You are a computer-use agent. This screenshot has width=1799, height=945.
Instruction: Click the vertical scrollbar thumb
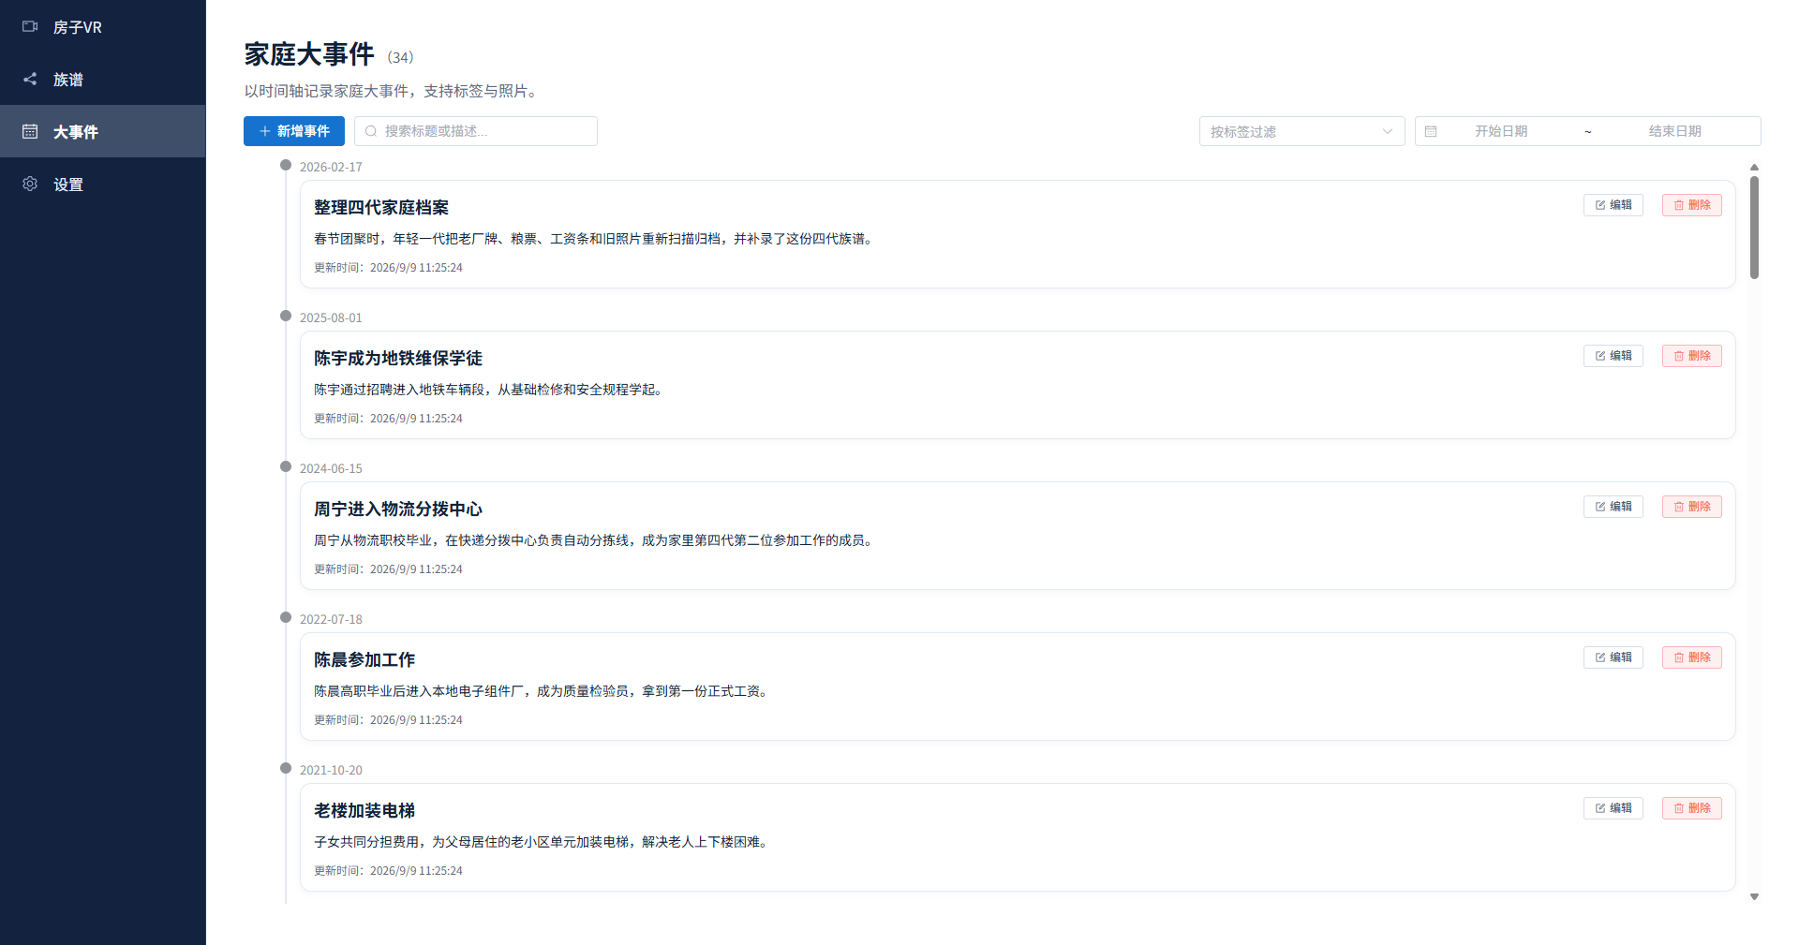click(x=1754, y=228)
